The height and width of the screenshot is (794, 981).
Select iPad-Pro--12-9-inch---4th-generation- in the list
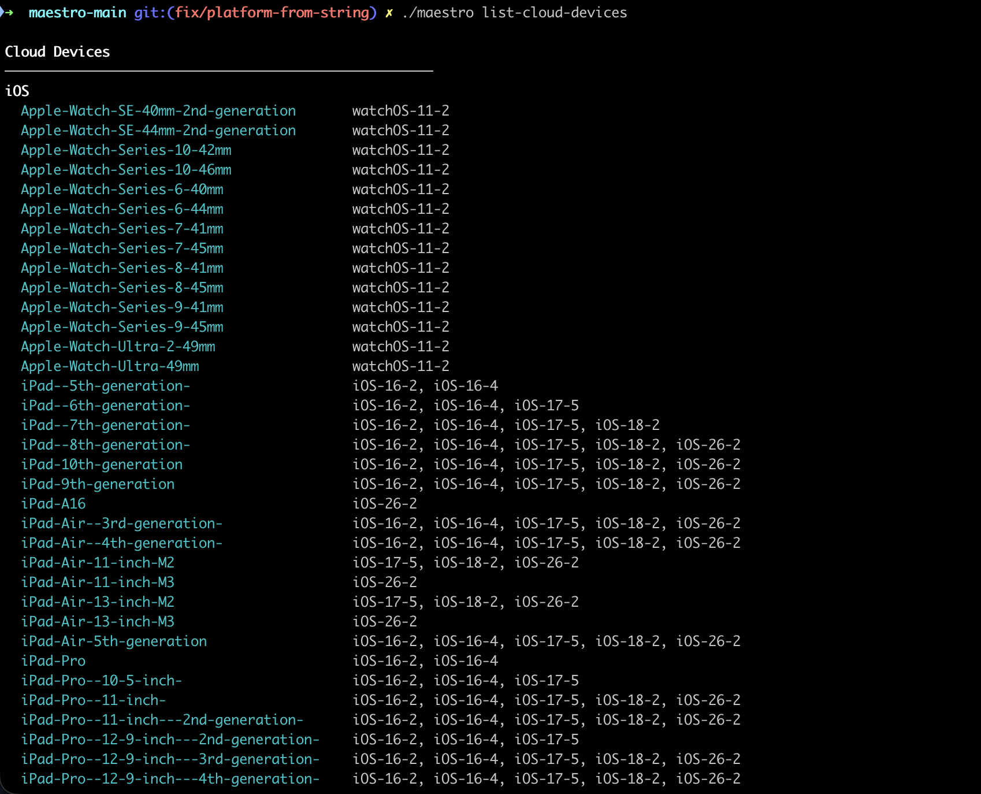coord(170,779)
